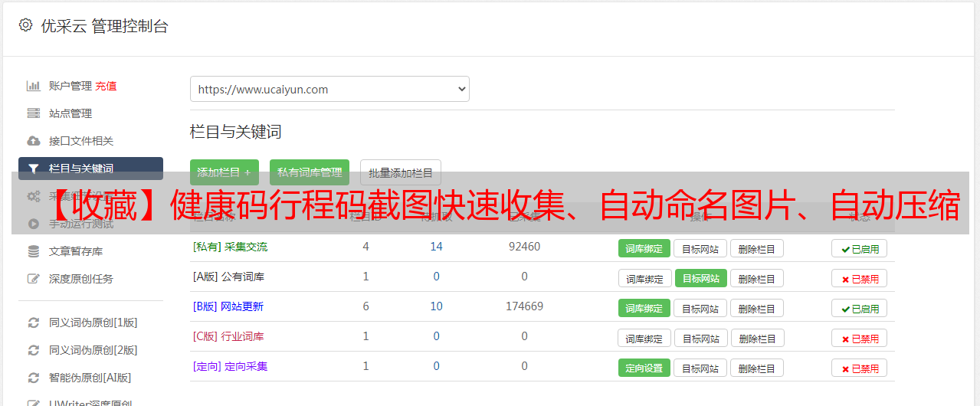Click the 文章暂存库 database icon

click(x=33, y=251)
